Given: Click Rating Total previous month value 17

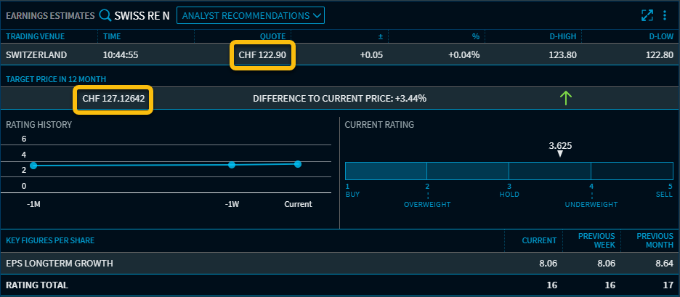Looking at the screenshot, I should [x=668, y=285].
